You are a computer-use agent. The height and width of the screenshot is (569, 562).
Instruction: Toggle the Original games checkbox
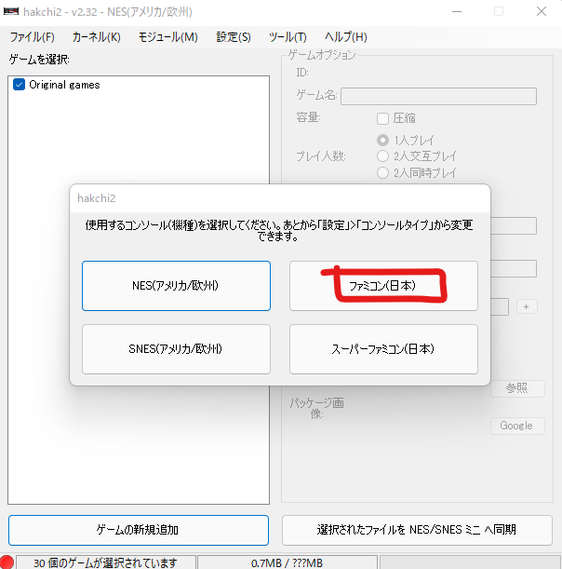click(19, 85)
